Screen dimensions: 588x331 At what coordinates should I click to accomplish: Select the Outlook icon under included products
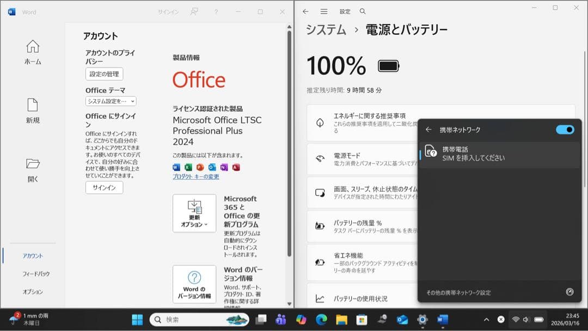pyautogui.click(x=212, y=167)
